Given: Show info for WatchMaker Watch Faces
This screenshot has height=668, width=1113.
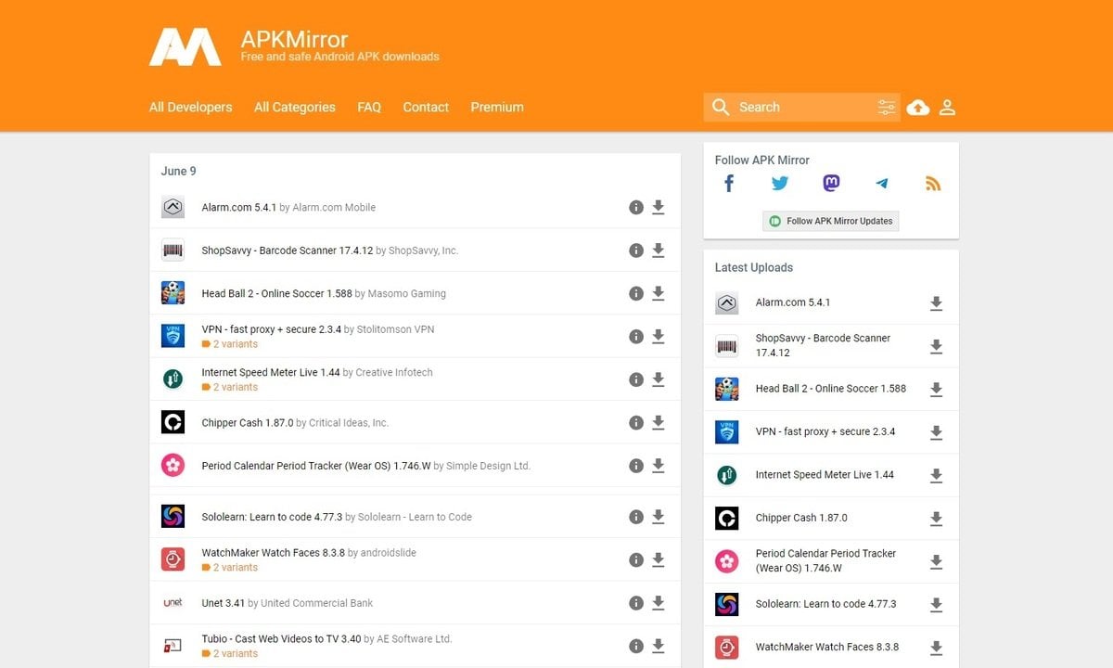Looking at the screenshot, I should pyautogui.click(x=636, y=560).
